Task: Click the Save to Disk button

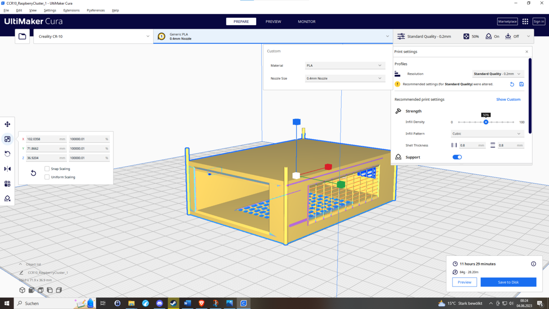Action: click(508, 282)
